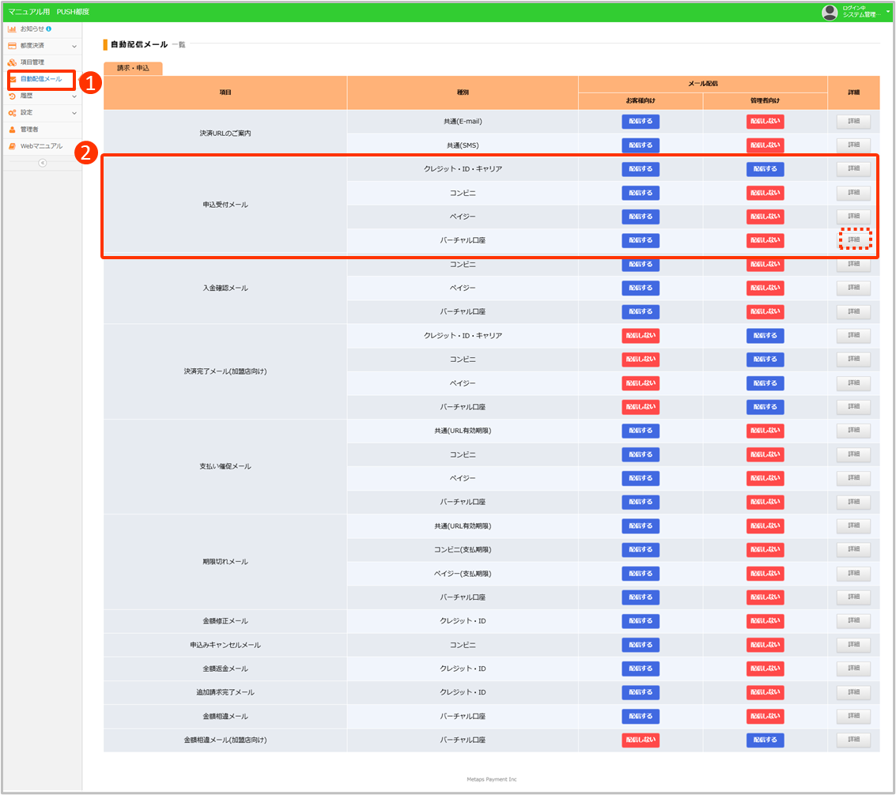Image resolution: width=896 pixels, height=795 pixels.
Task: Click the 項目管理 cubes icon
Action: click(13, 62)
